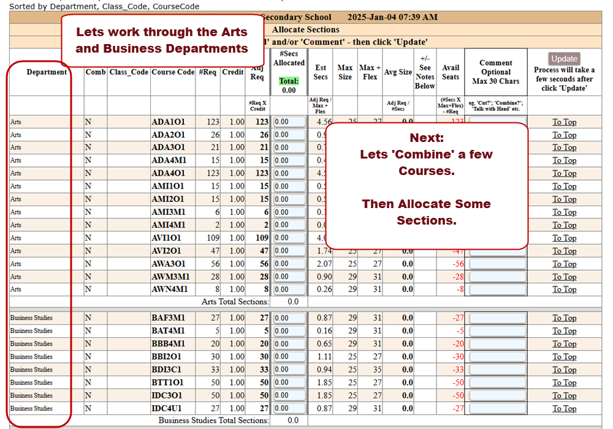Enter the comment box for AWN4M1

pos(497,289)
